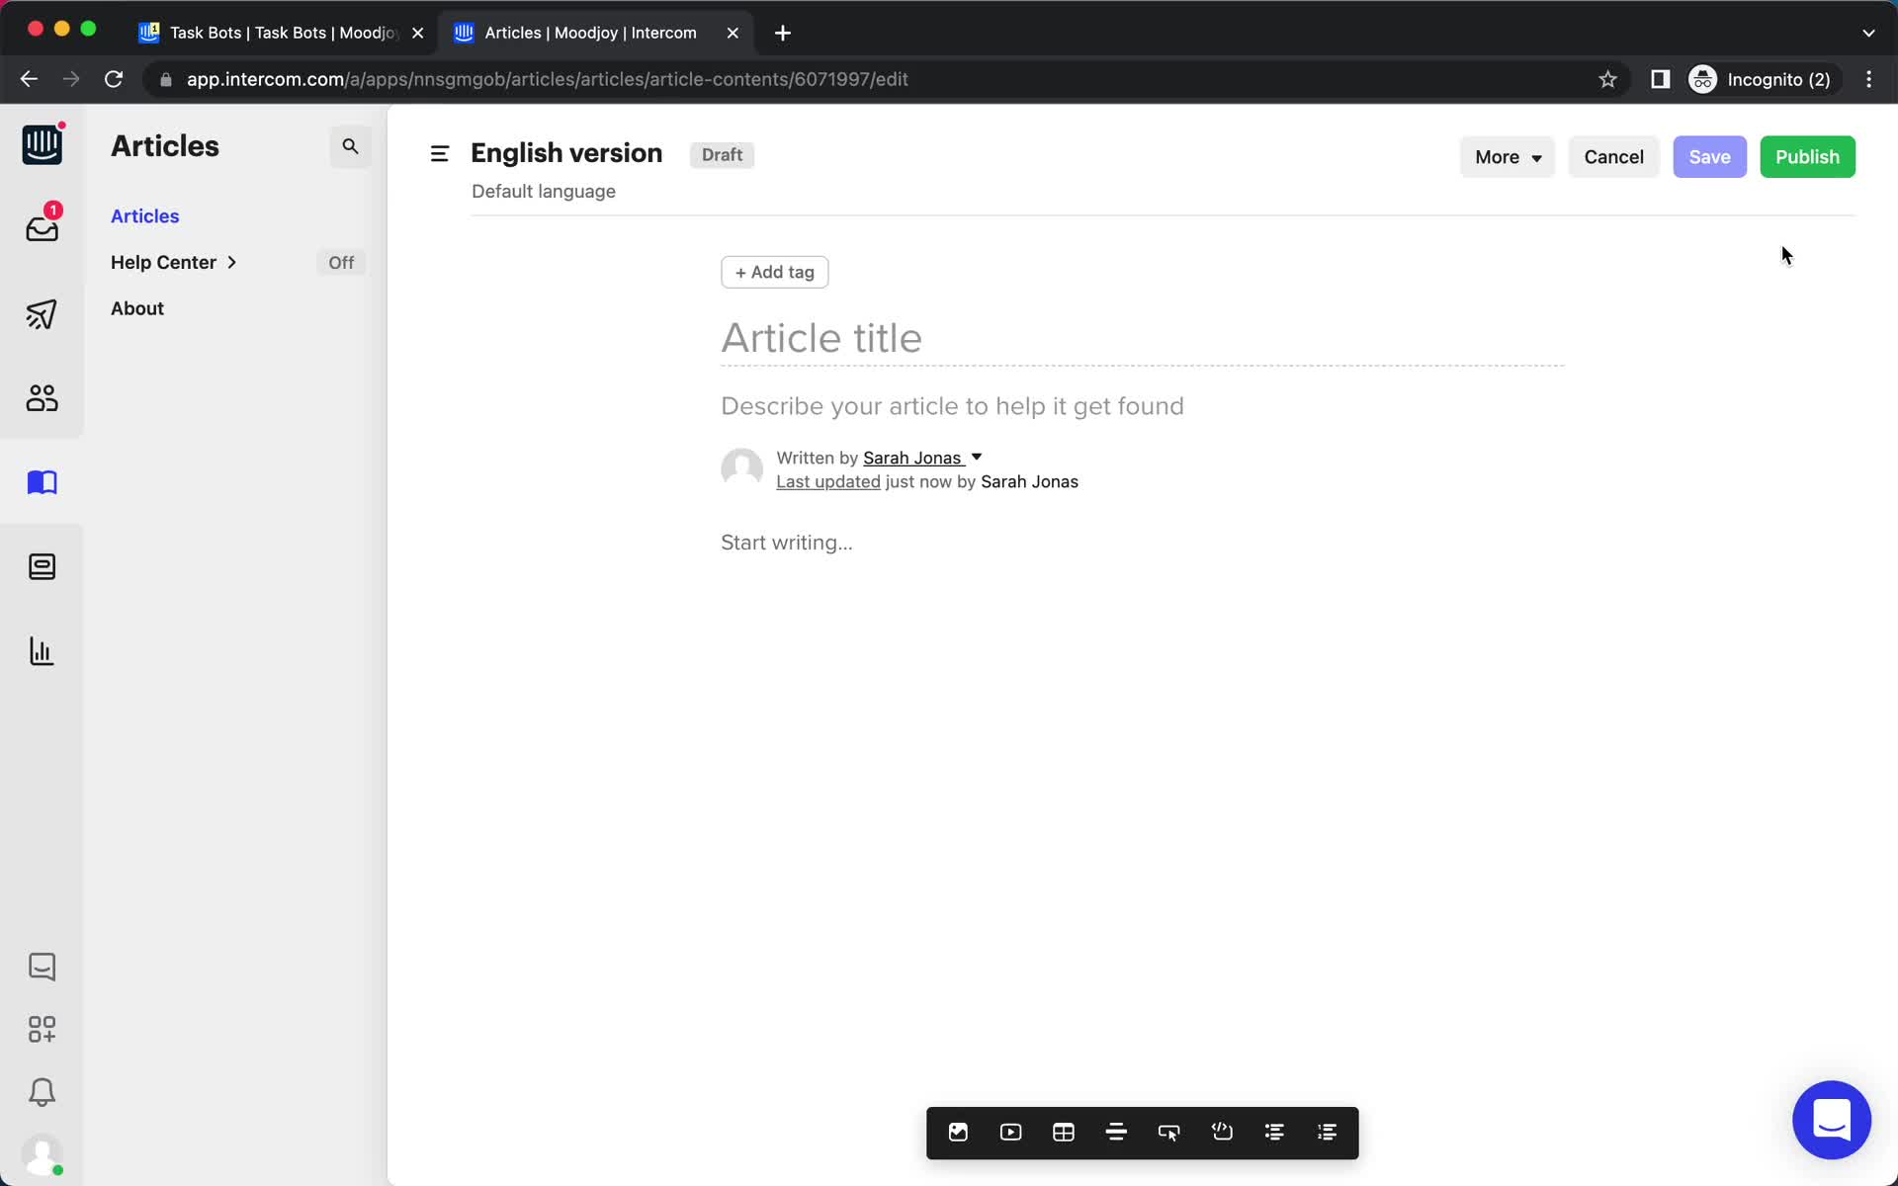The height and width of the screenshot is (1186, 1898).
Task: Click the table insert icon
Action: click(x=1063, y=1132)
